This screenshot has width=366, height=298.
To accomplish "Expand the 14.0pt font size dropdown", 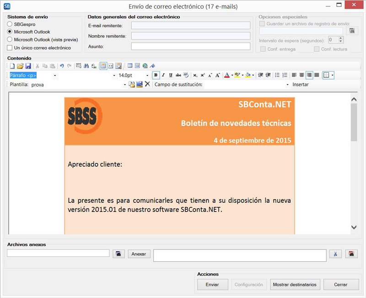I will pos(147,75).
